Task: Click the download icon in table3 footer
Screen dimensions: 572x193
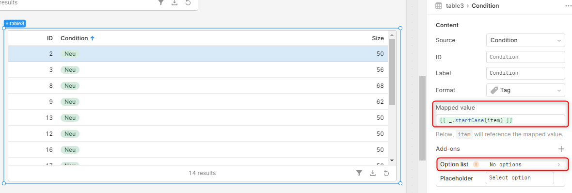Action: (372, 173)
